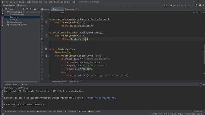Click override gutter icon on line 34
The width and height of the screenshot is (205, 115).
[45, 22]
